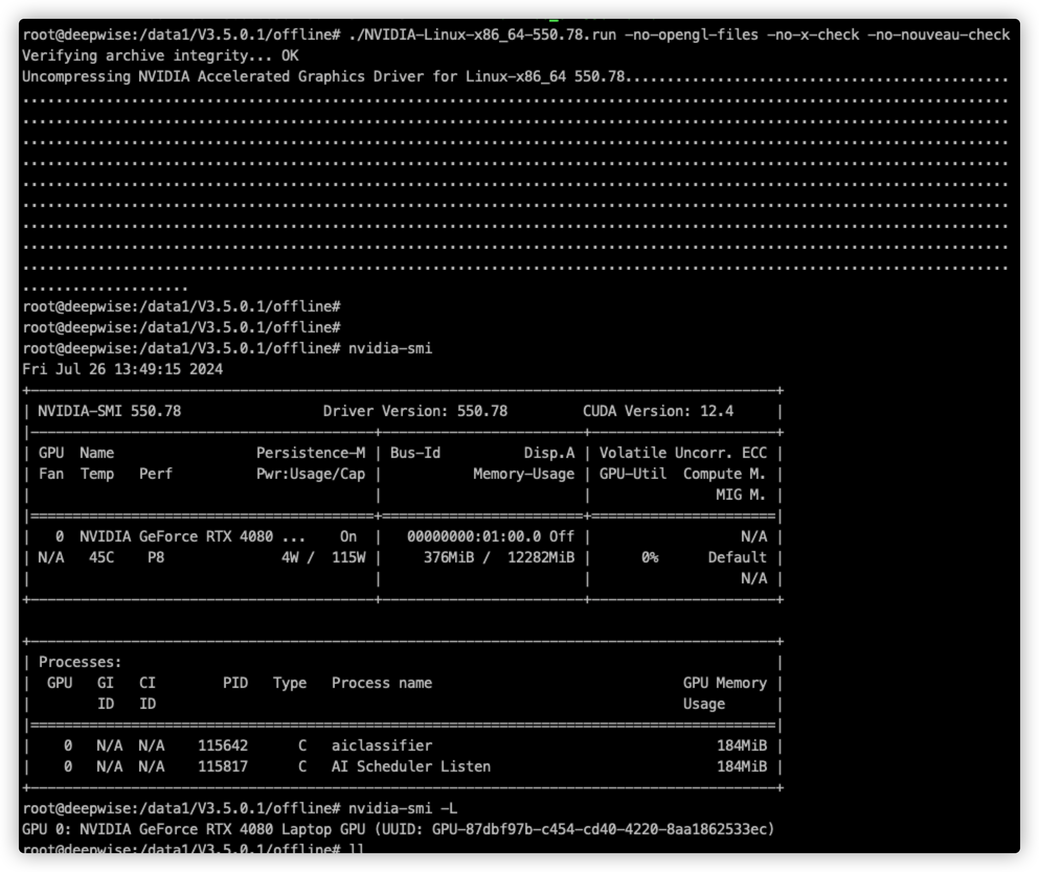Click the AI Scheduler Listen process name
This screenshot has width=1039, height=872.
tap(411, 766)
